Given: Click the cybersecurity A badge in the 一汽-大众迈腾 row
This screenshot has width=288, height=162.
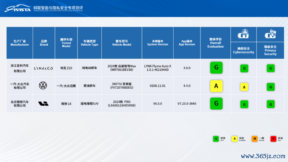Looking at the screenshot, I should (x=244, y=87).
